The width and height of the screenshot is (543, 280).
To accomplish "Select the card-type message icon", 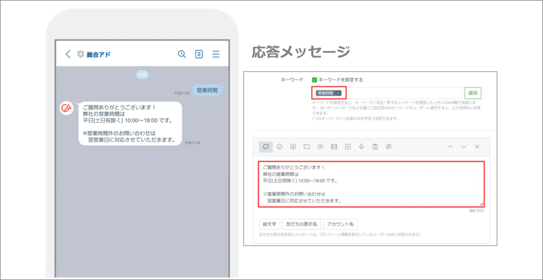I will click(389, 147).
